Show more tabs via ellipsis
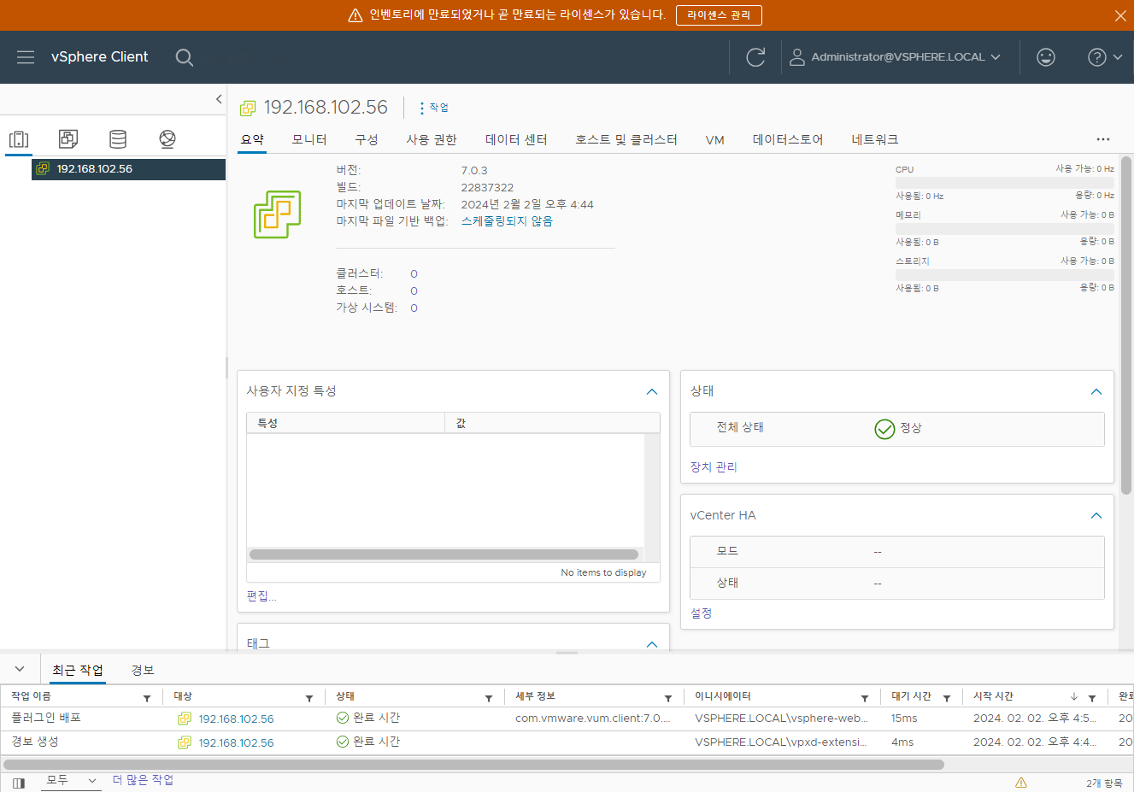The width and height of the screenshot is (1134, 792). (x=1103, y=139)
